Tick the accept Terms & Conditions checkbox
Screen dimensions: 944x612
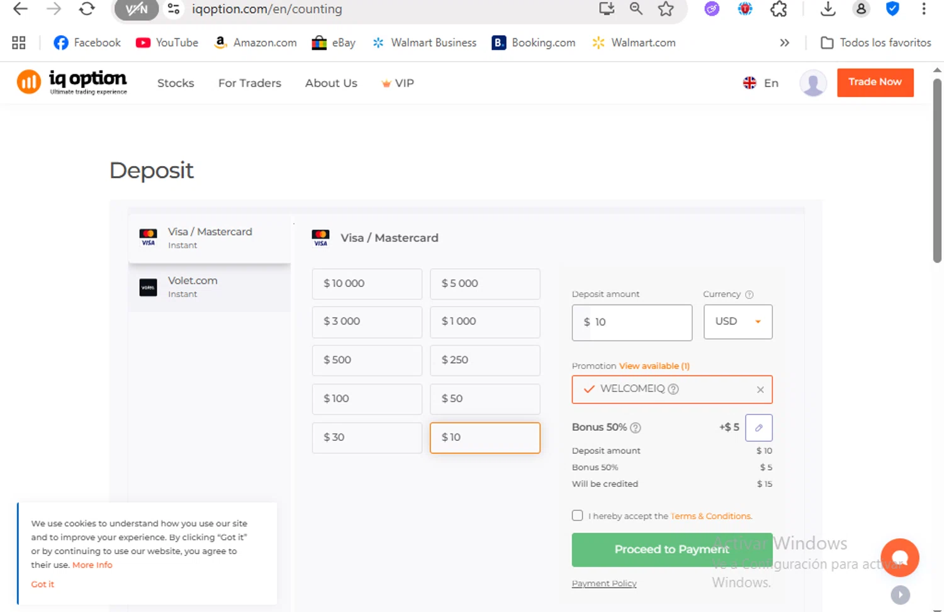coord(577,516)
